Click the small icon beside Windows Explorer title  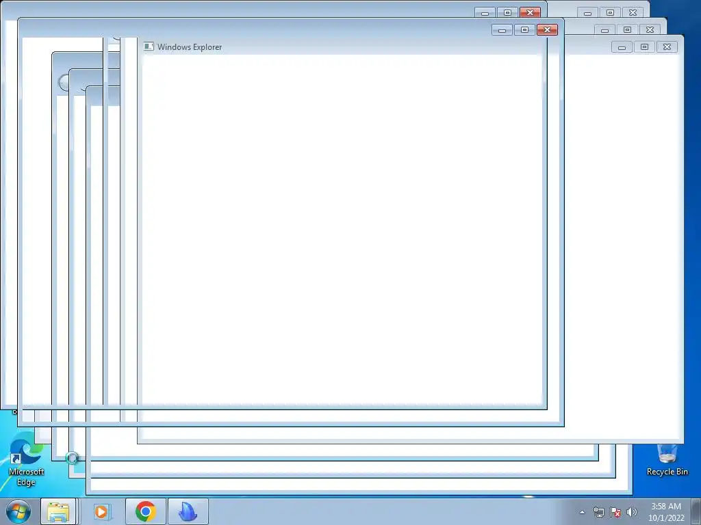[x=149, y=46]
